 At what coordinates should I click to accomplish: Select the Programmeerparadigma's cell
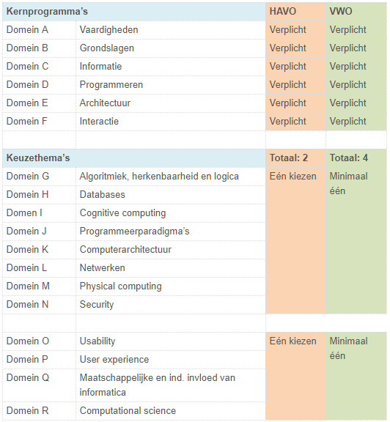171,232
